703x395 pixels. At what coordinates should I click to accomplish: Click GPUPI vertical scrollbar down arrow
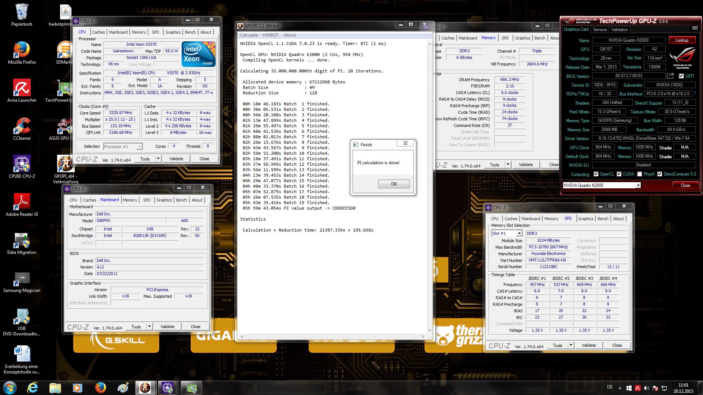click(429, 331)
